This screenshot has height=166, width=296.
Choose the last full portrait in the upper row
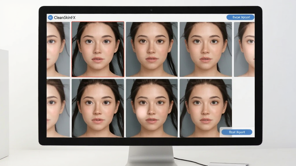click(x=206, y=49)
